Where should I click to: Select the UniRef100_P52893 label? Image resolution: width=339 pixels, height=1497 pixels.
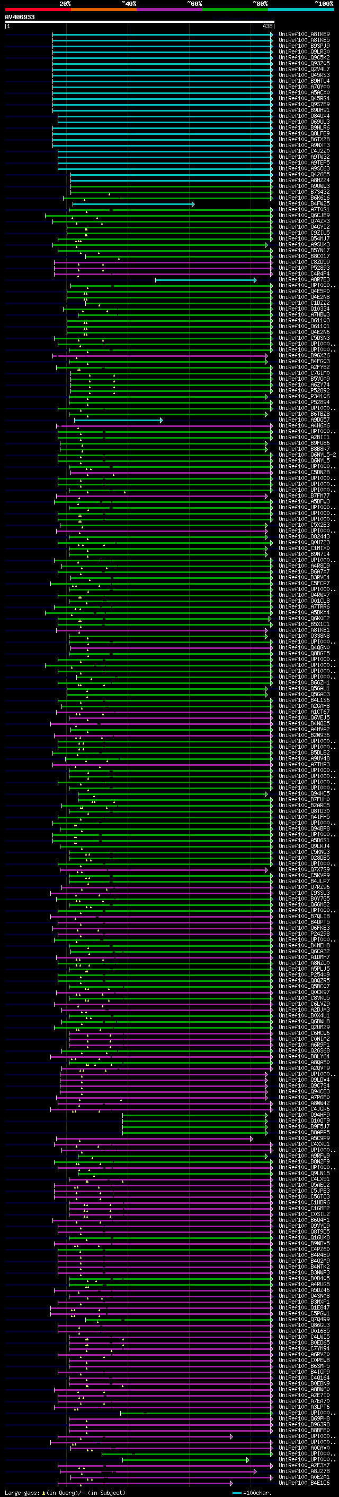point(304,268)
